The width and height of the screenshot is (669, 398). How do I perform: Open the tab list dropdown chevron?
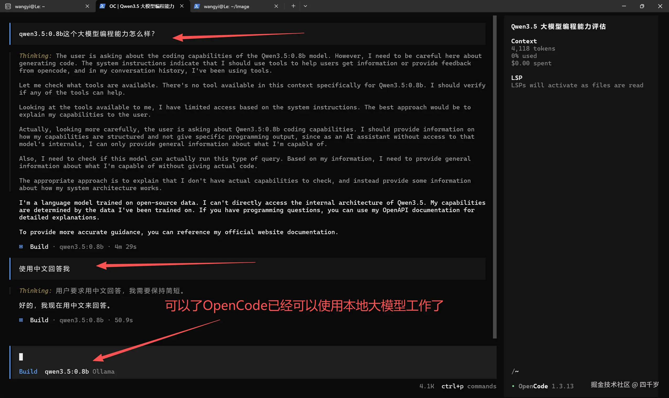tap(305, 6)
